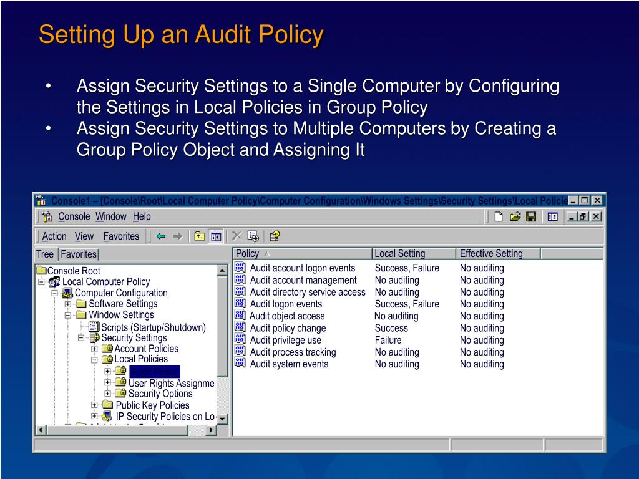Click the New console document icon
The width and height of the screenshot is (639, 479).
coord(498,216)
